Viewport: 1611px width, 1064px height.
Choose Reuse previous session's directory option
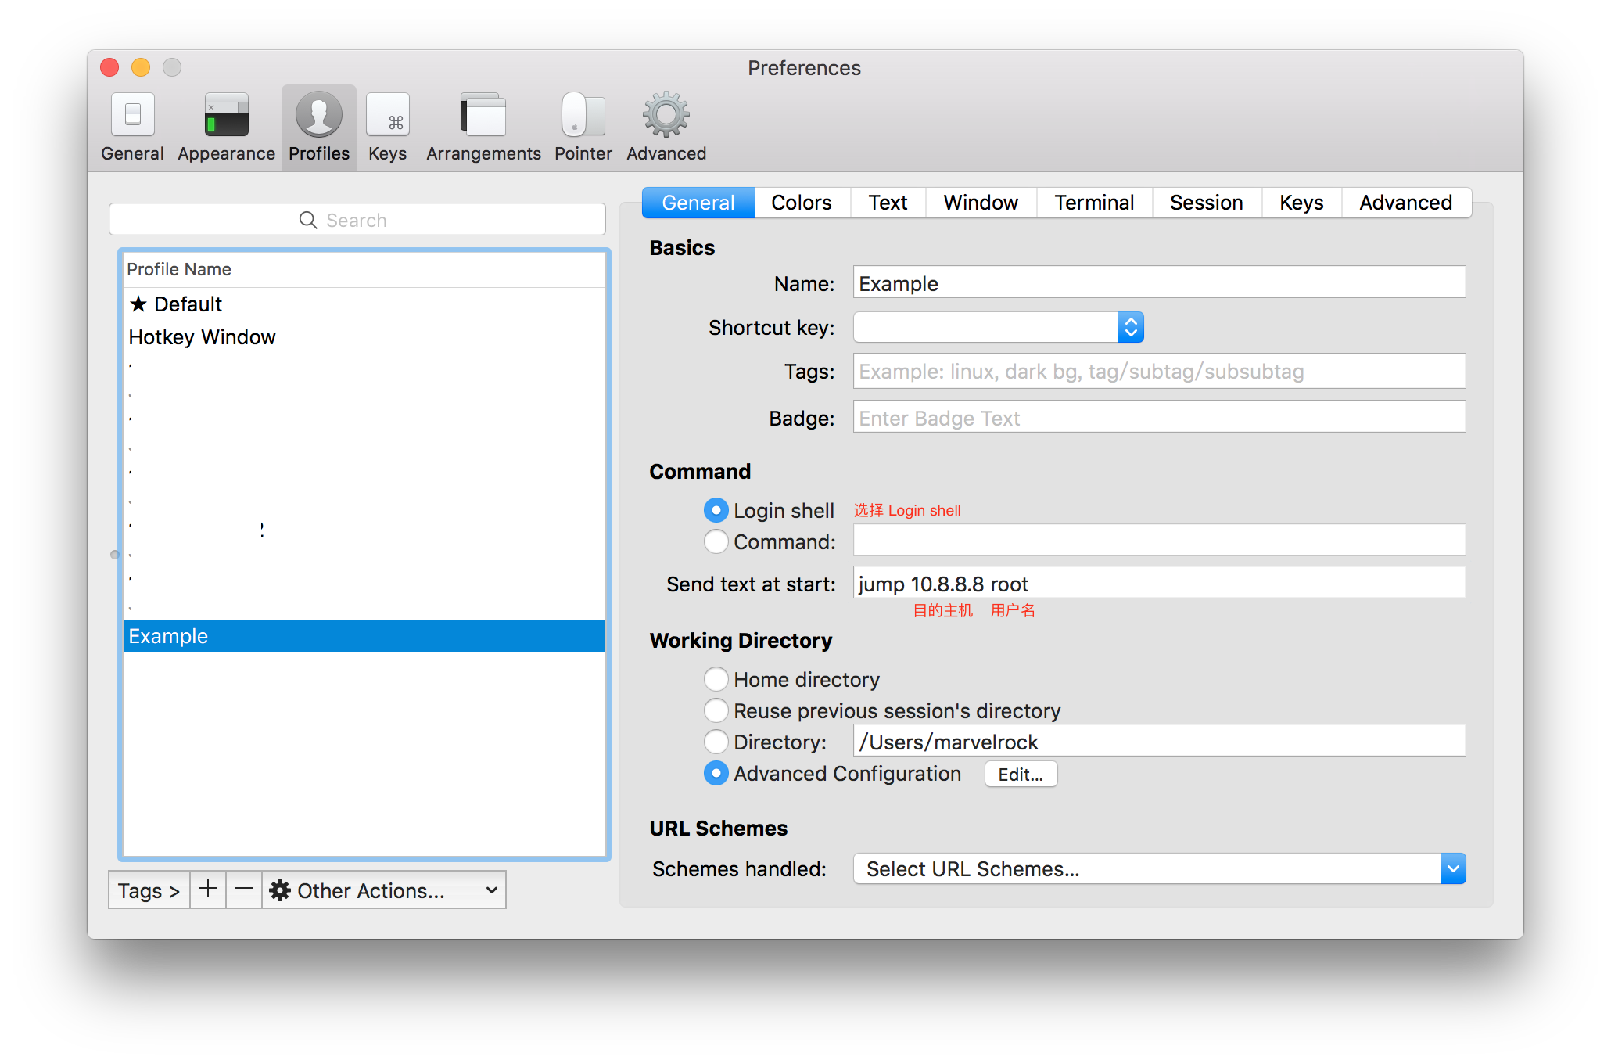[716, 710]
